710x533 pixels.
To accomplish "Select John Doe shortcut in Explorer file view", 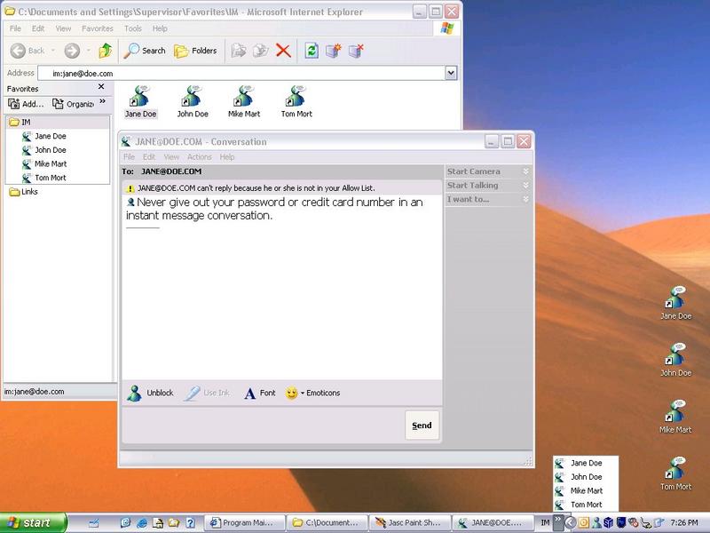I will 193,102.
